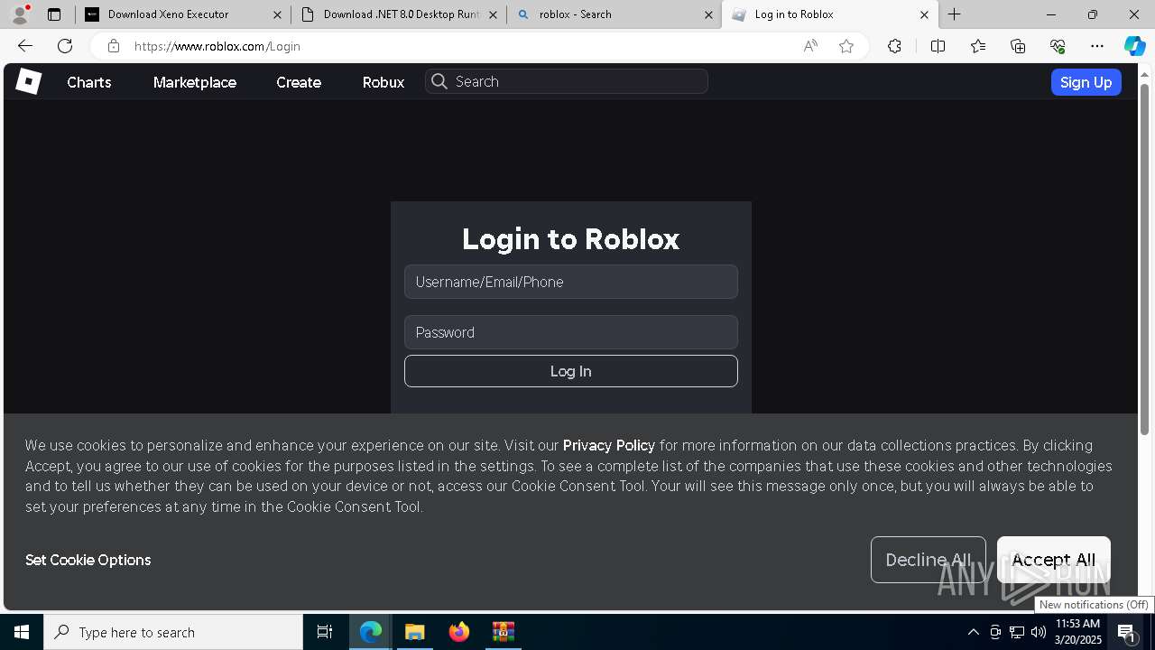Accept All cookies
Image resolution: width=1155 pixels, height=650 pixels.
[x=1054, y=560]
